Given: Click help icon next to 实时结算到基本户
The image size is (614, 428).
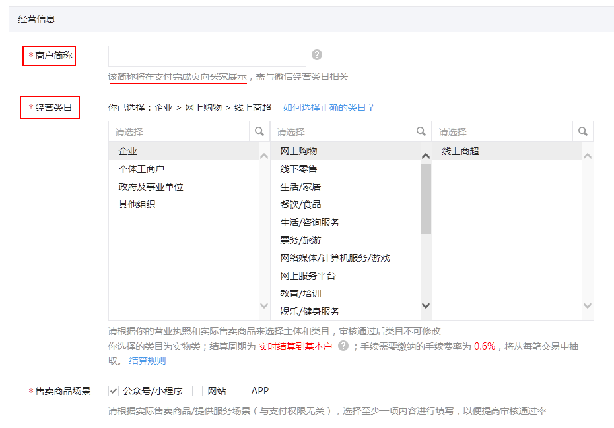Looking at the screenshot, I should 343,346.
